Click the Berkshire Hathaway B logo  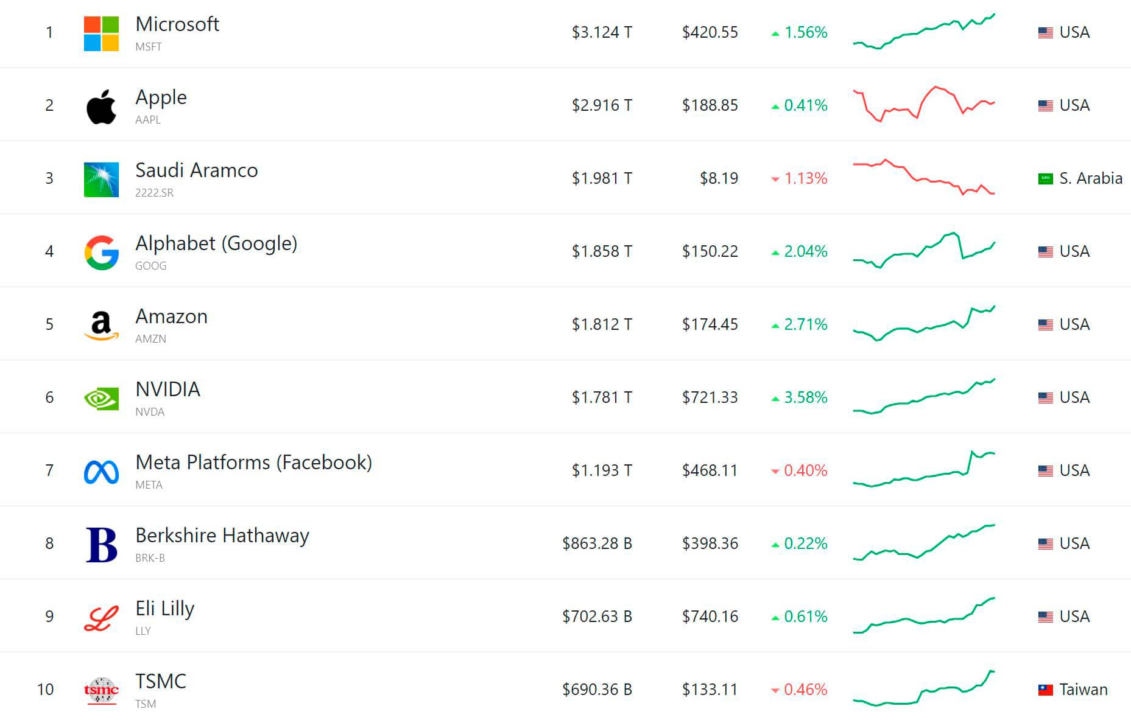[x=101, y=545]
